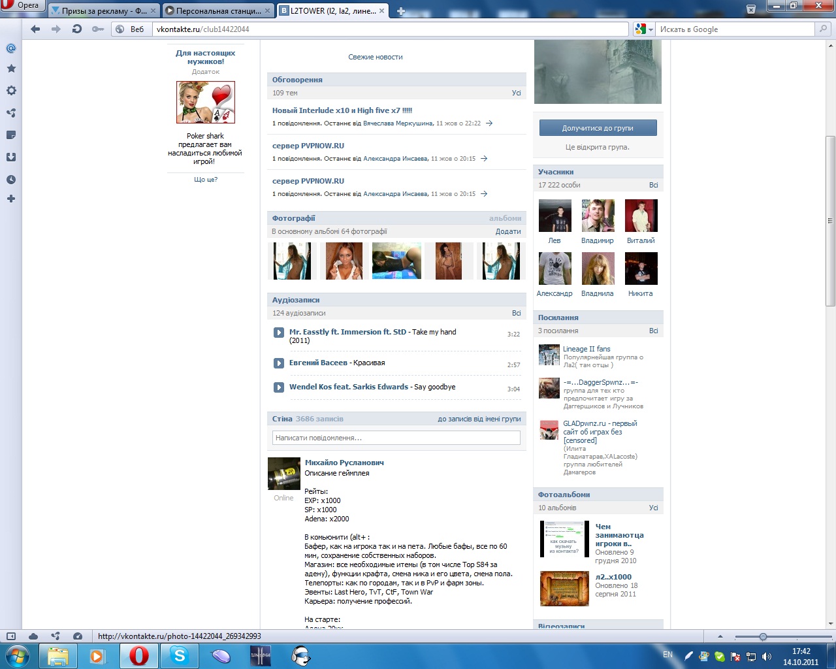
Task: Toggle the panels sidebar from status bar
Action: point(10,636)
